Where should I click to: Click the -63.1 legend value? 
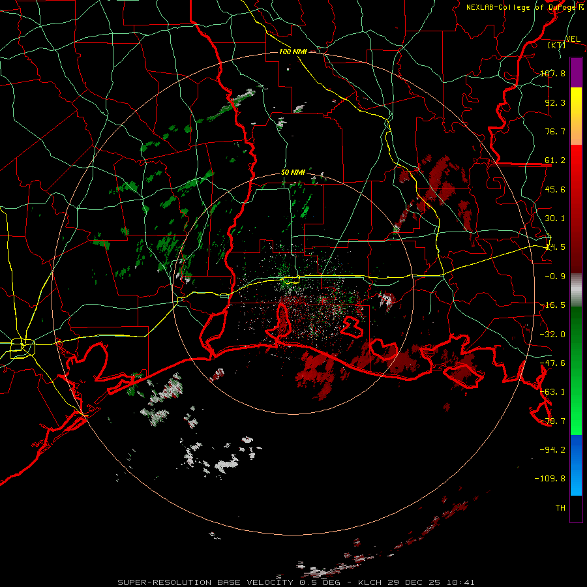(x=552, y=392)
